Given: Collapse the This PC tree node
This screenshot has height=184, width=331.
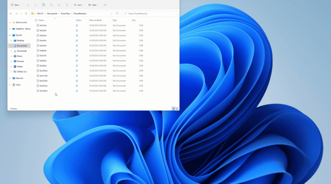Looking at the screenshot, I should (x=10, y=35).
